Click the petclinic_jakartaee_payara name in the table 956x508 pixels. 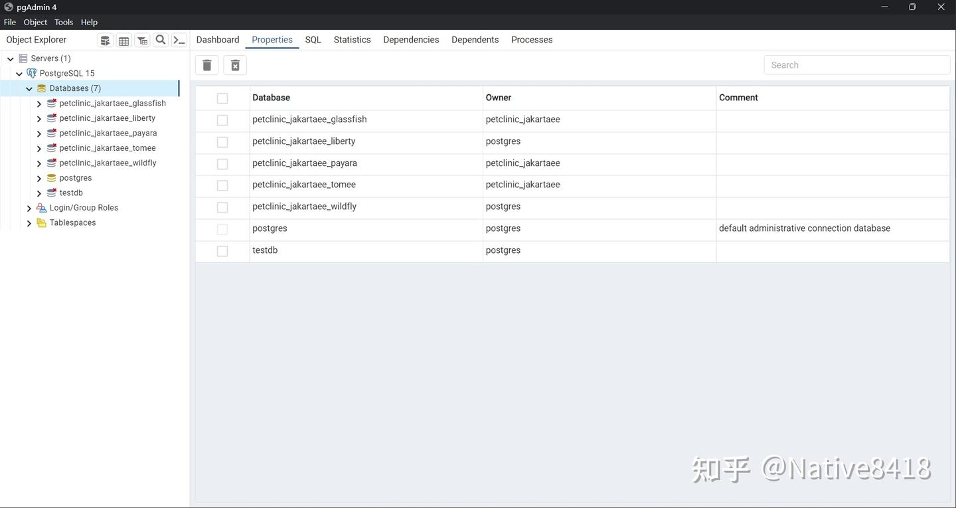[x=305, y=163]
